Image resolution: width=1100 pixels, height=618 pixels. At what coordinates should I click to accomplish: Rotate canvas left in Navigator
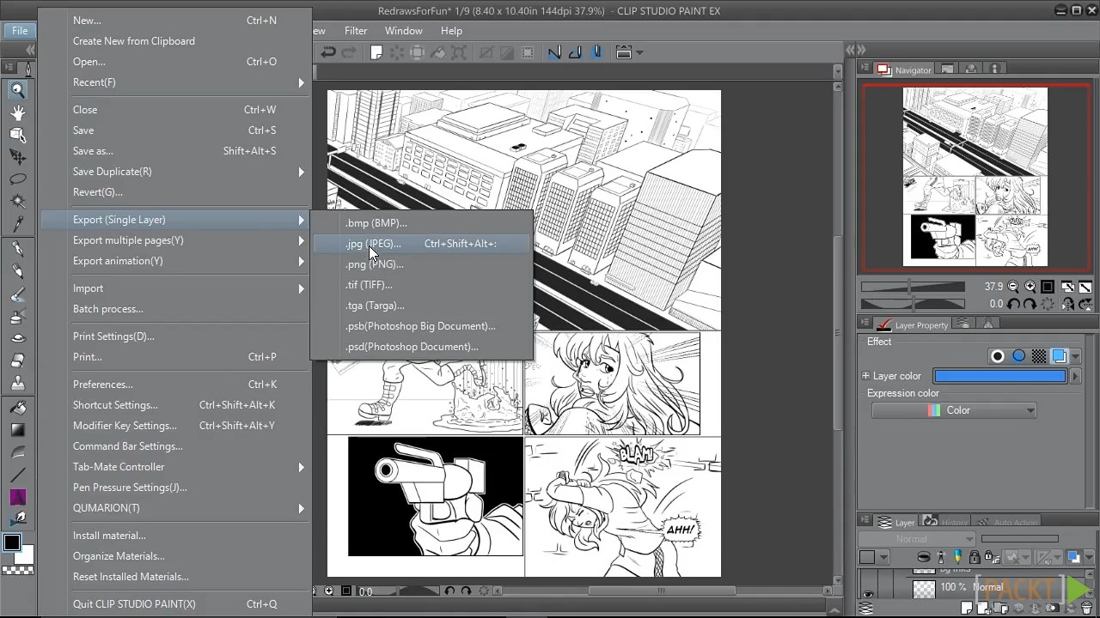tap(1014, 304)
